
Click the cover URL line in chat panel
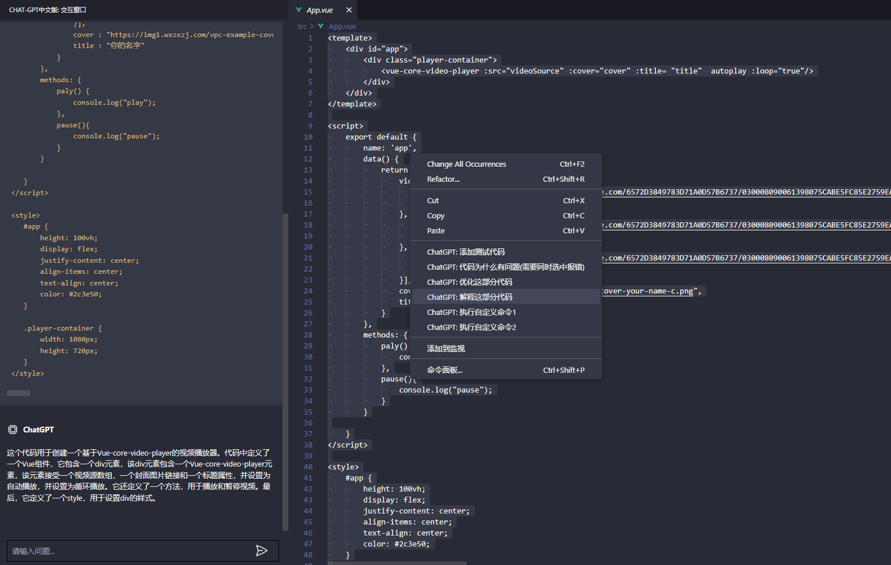click(173, 35)
